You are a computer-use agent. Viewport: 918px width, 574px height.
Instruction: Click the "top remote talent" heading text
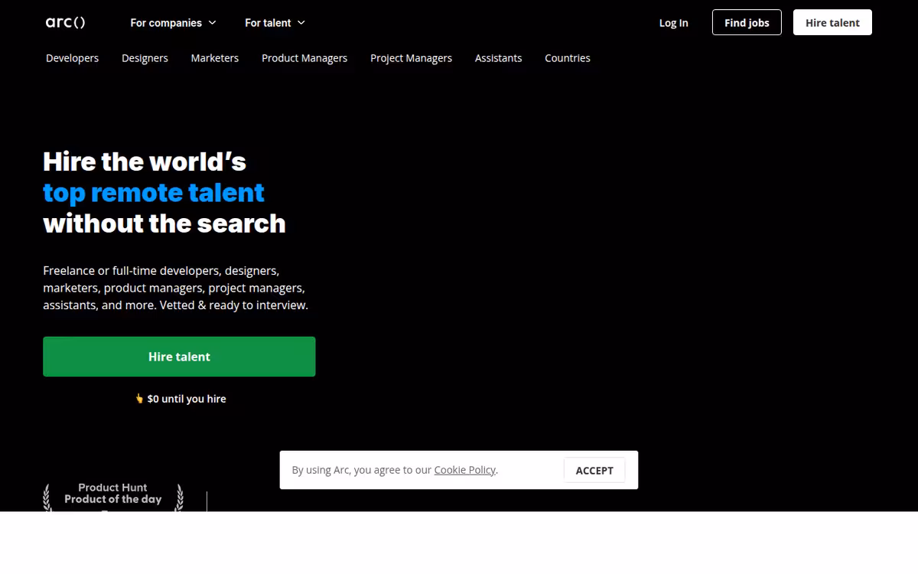pyautogui.click(x=154, y=192)
